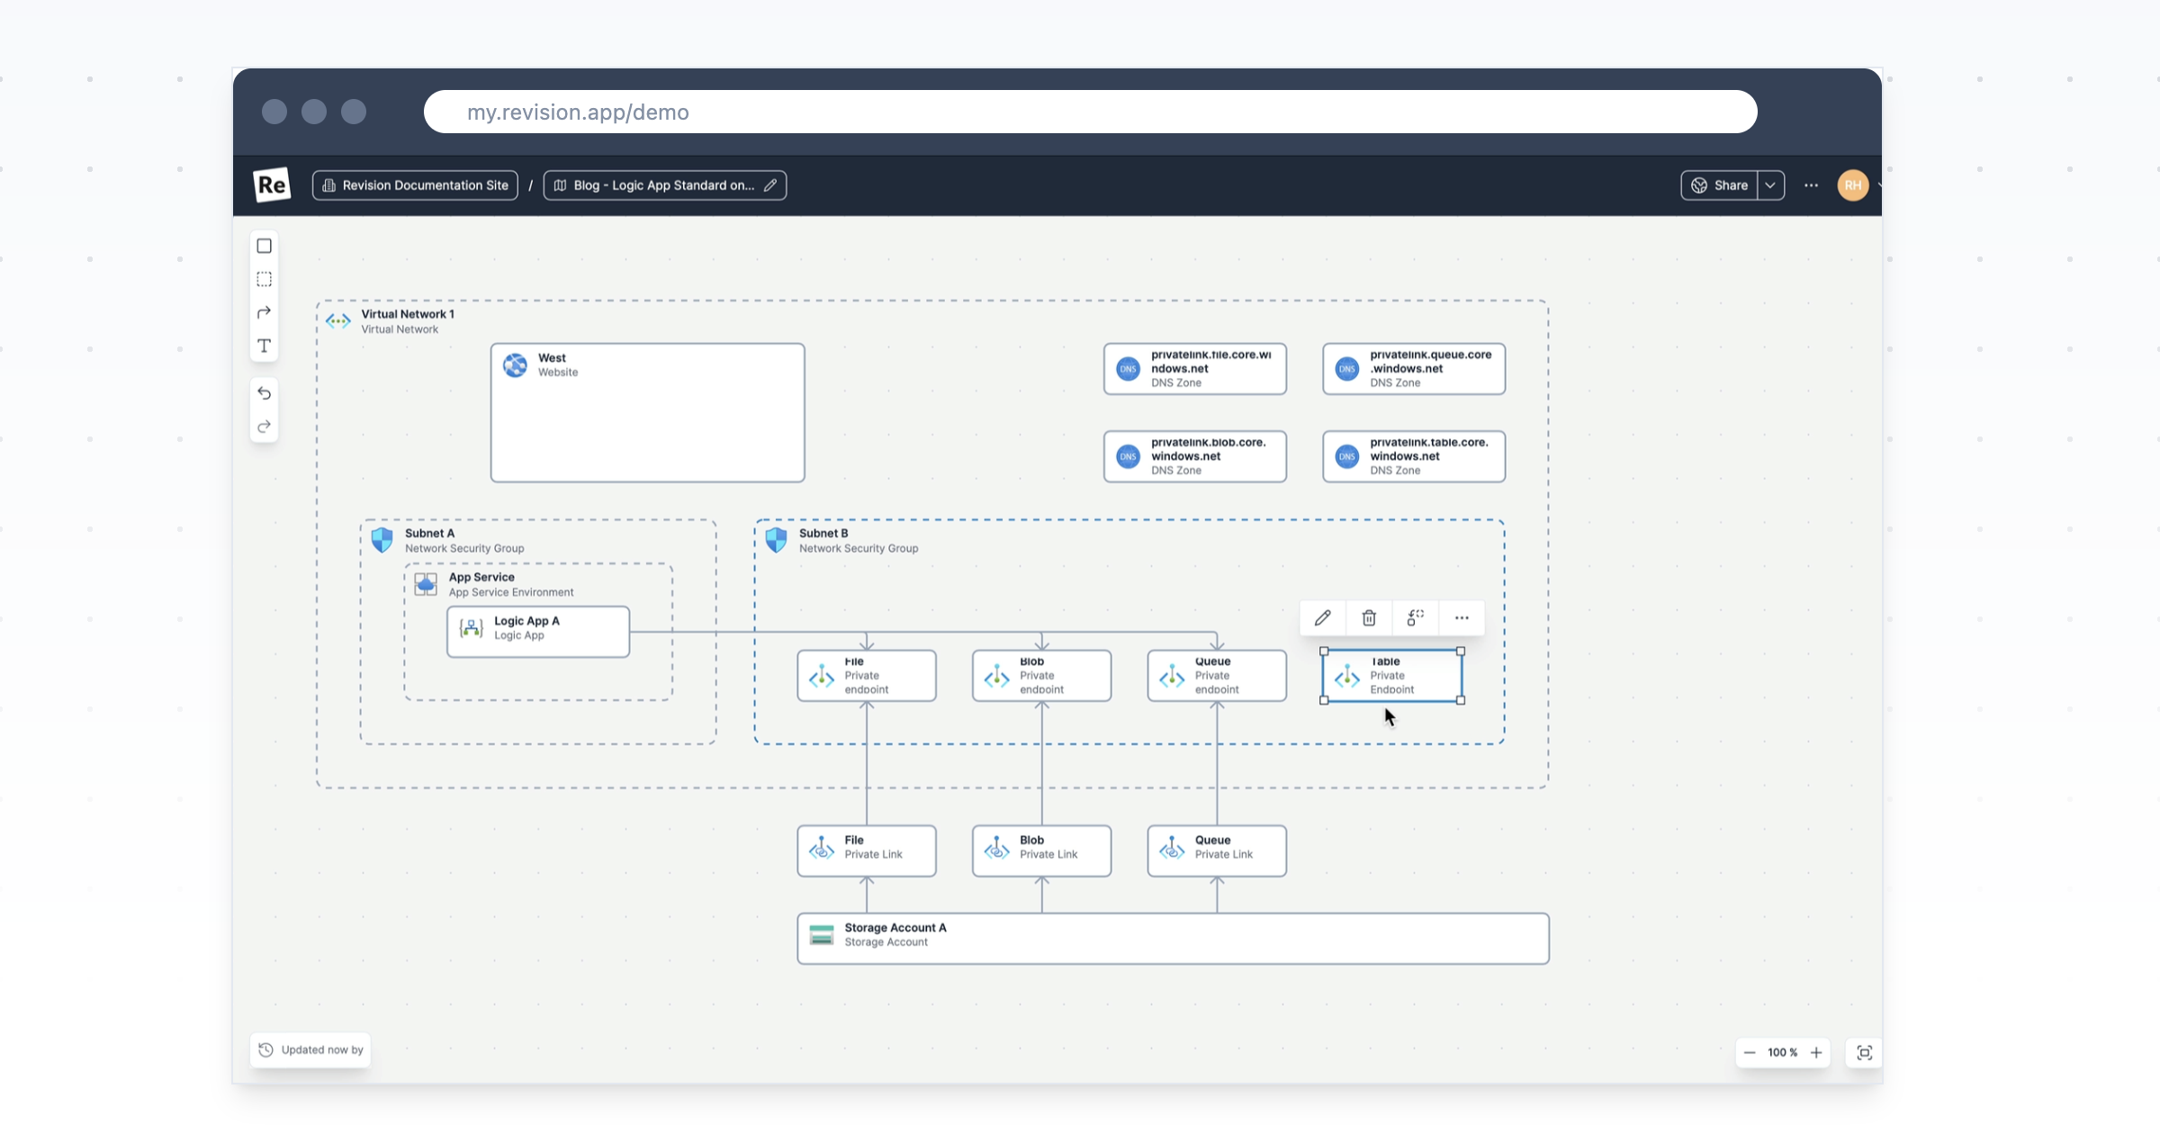Screen dimensions: 2160x1134
Task: Click the pencil edit icon above Table endpoint
Action: click(1322, 617)
